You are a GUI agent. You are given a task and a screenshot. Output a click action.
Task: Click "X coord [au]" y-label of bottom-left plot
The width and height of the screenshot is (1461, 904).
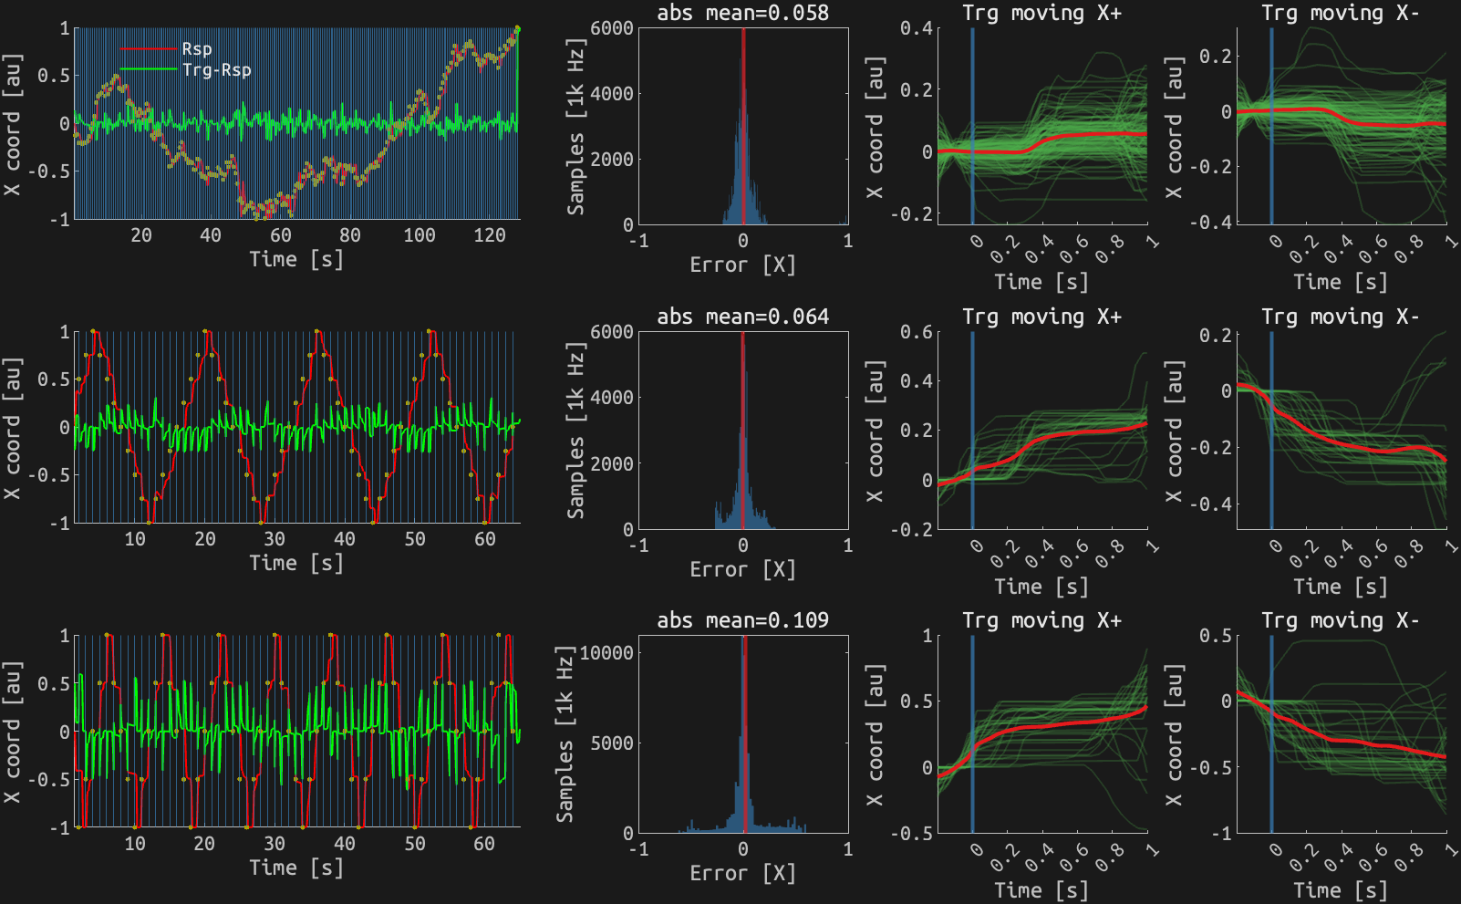tap(12, 733)
